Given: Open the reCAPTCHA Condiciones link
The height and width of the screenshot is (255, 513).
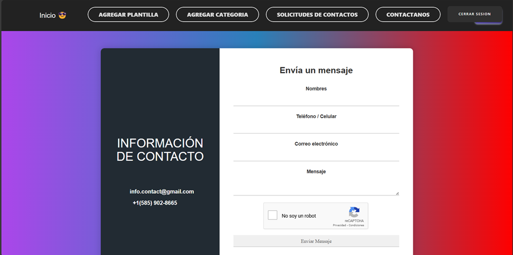Looking at the screenshot, I should [356, 225].
